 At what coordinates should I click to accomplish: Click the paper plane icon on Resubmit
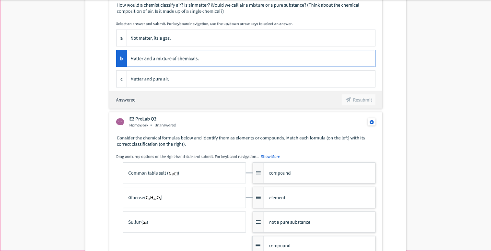pyautogui.click(x=348, y=100)
